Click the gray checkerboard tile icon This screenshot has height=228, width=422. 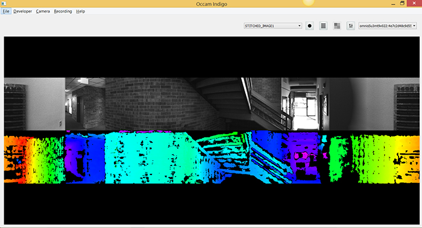click(x=337, y=26)
